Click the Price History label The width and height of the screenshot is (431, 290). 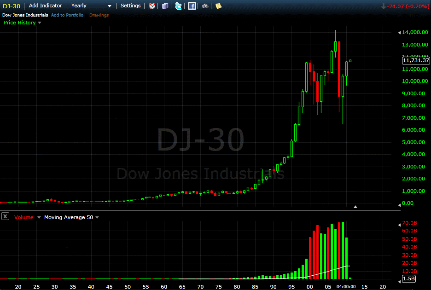(x=20, y=23)
